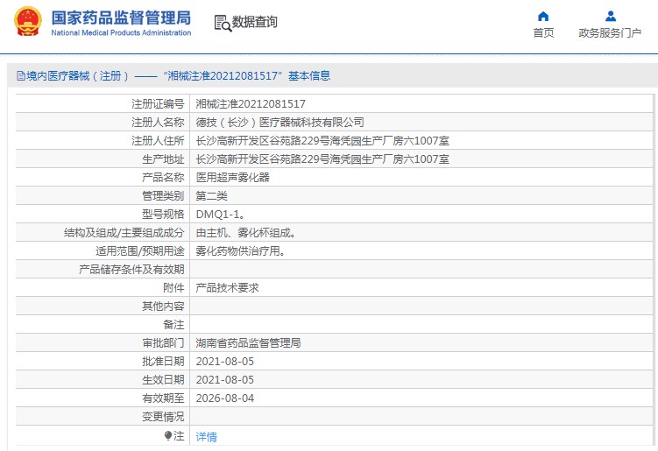Click approver 湖南省药品监督管理局

point(249,343)
